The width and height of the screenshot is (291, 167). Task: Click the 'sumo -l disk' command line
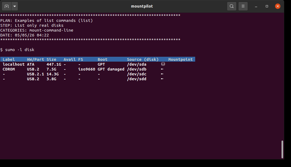17,50
